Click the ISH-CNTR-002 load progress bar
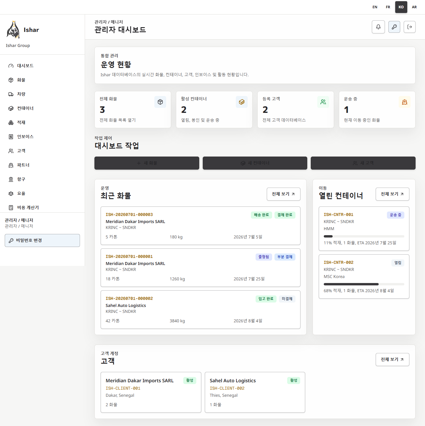This screenshot has width=425, height=426. point(364,284)
